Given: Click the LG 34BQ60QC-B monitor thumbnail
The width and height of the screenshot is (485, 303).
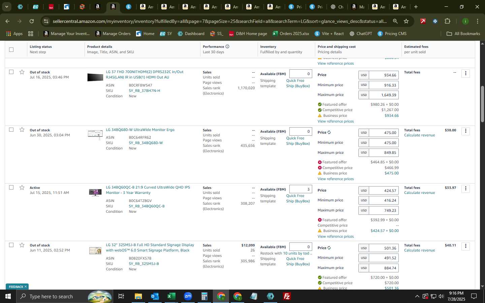Looking at the screenshot, I should pos(95,192).
